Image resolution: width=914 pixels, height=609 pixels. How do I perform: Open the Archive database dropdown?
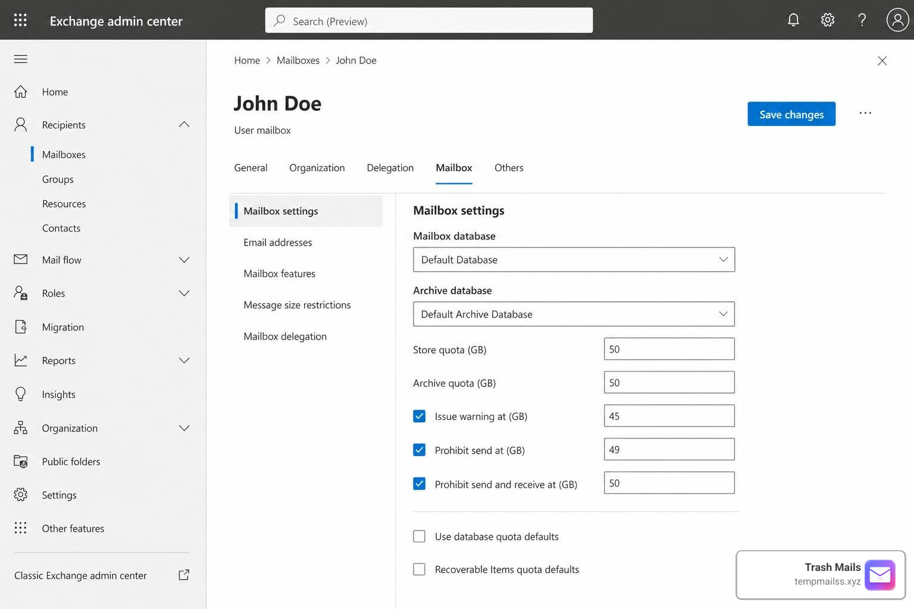pos(574,314)
